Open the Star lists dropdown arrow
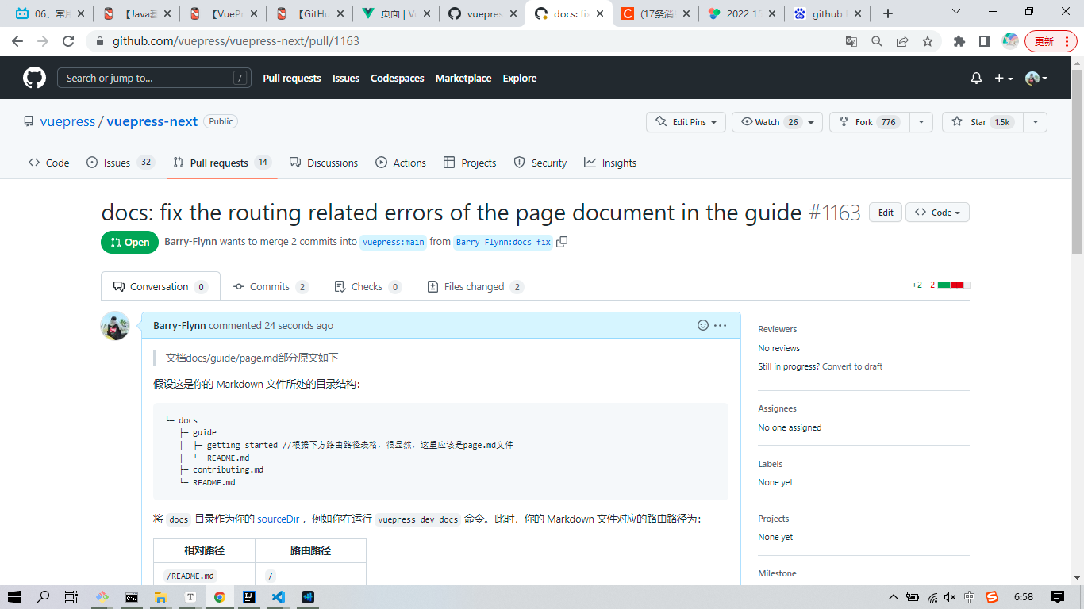The width and height of the screenshot is (1084, 609). click(x=1035, y=122)
